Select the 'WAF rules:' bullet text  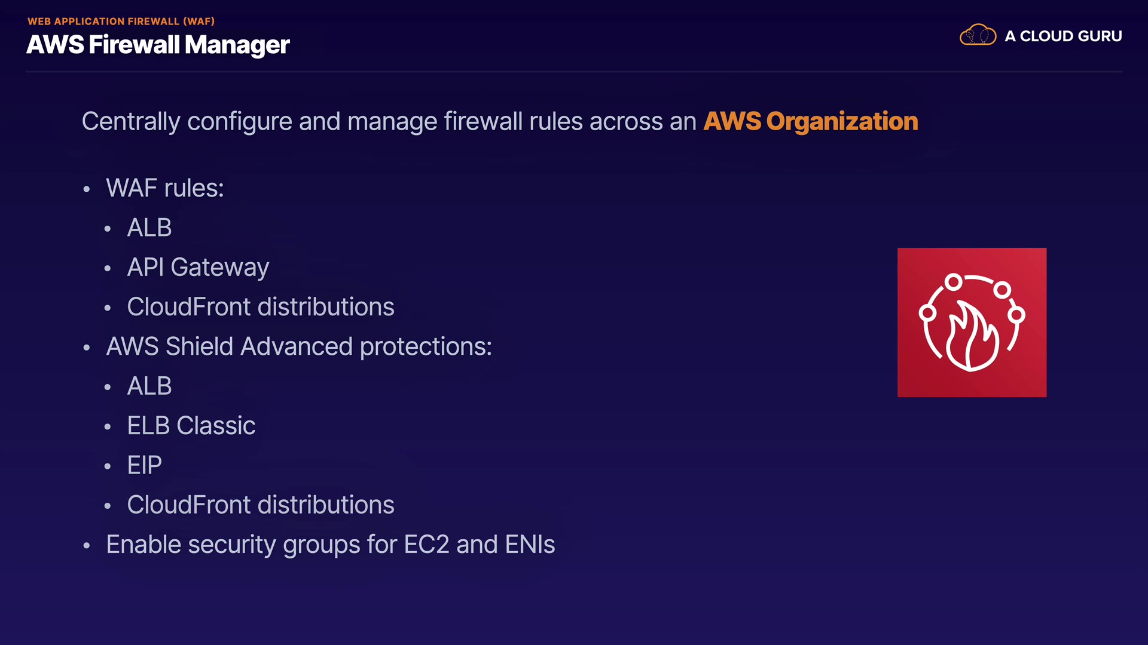point(165,188)
